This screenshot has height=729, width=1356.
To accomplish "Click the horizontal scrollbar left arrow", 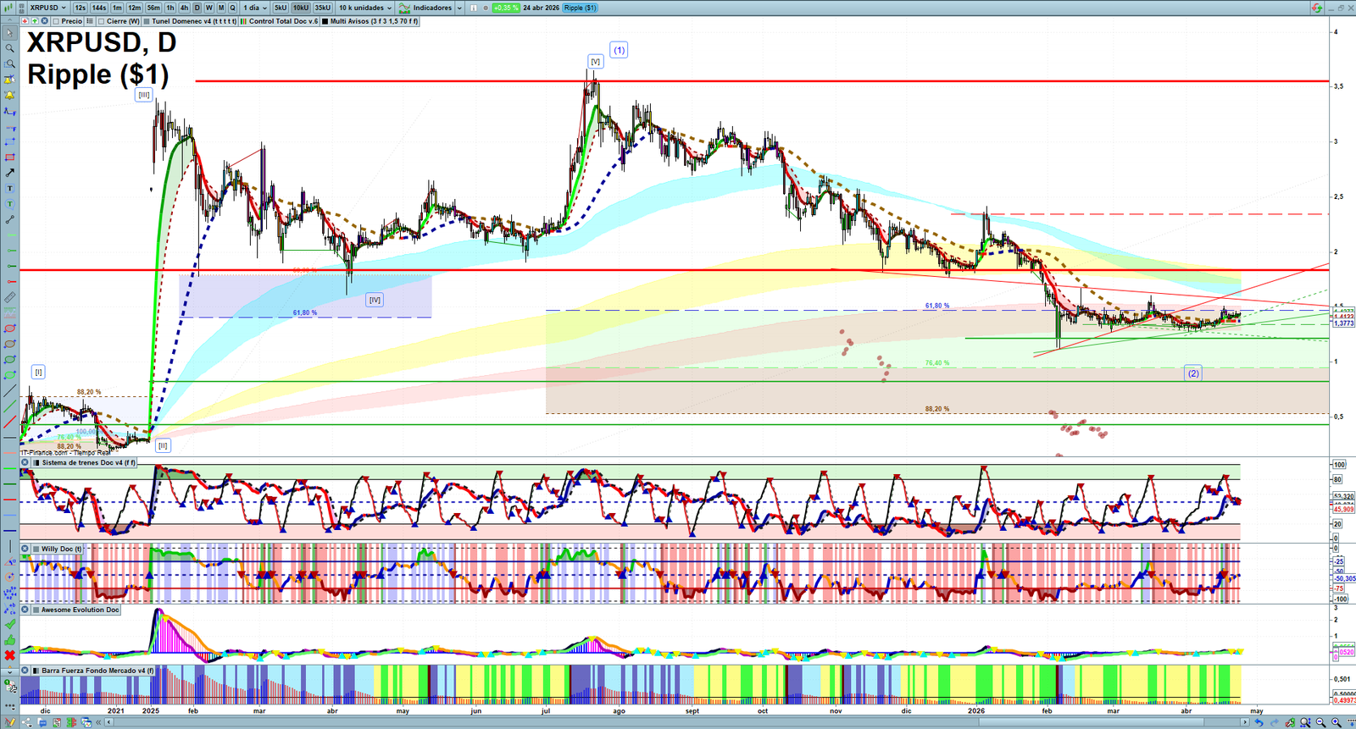I will [x=109, y=722].
